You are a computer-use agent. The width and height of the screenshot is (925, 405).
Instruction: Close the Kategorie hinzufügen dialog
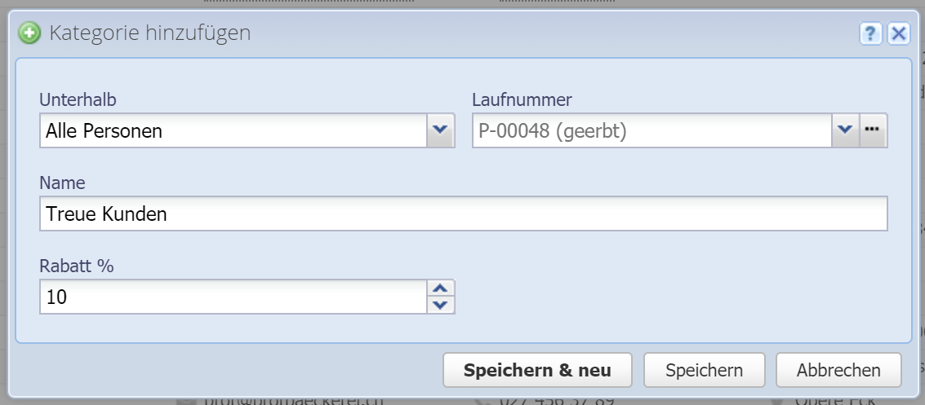pyautogui.click(x=898, y=33)
